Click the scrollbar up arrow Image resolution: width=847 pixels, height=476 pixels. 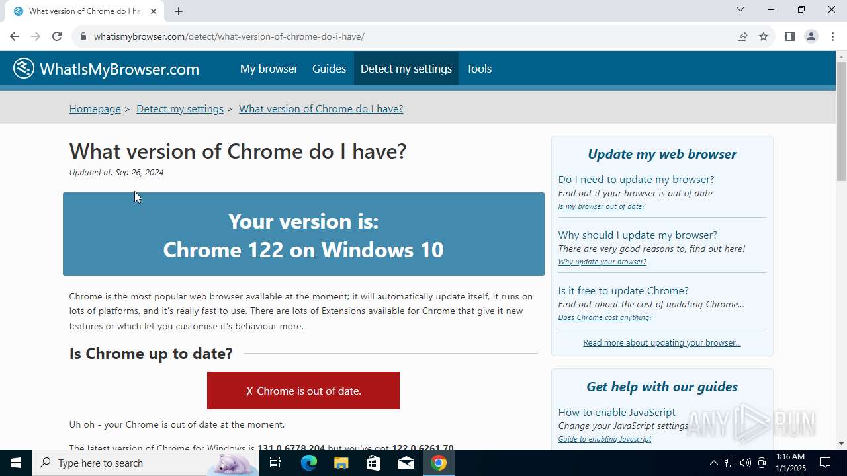click(841, 56)
